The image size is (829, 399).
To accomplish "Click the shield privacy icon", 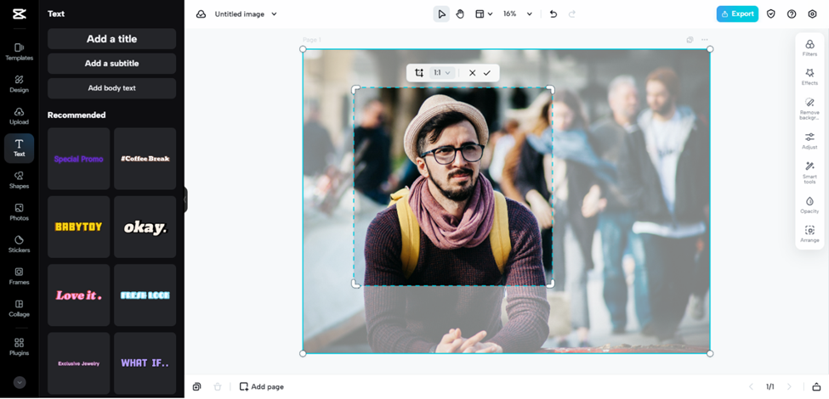I will (x=771, y=14).
